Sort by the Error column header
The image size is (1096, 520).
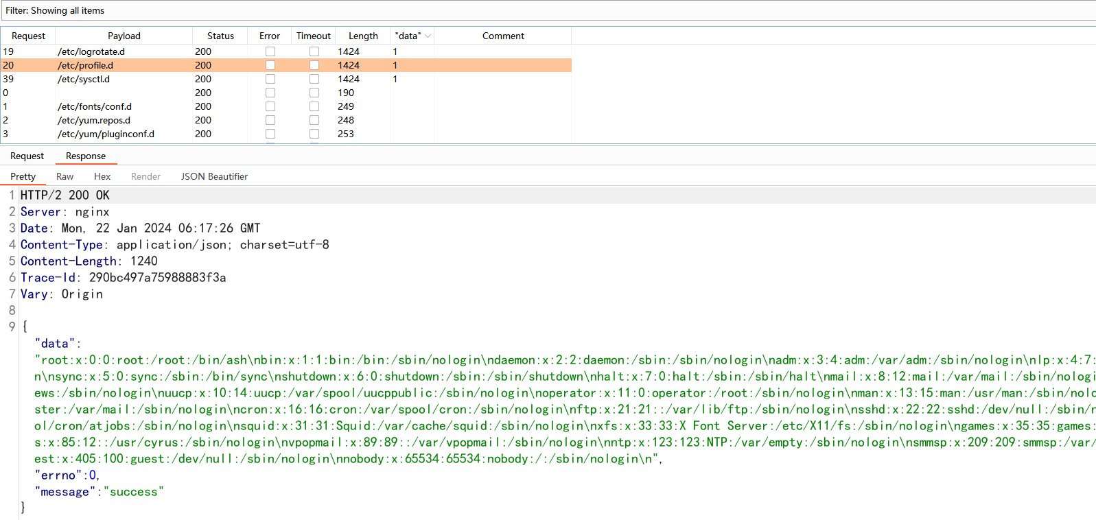(270, 36)
